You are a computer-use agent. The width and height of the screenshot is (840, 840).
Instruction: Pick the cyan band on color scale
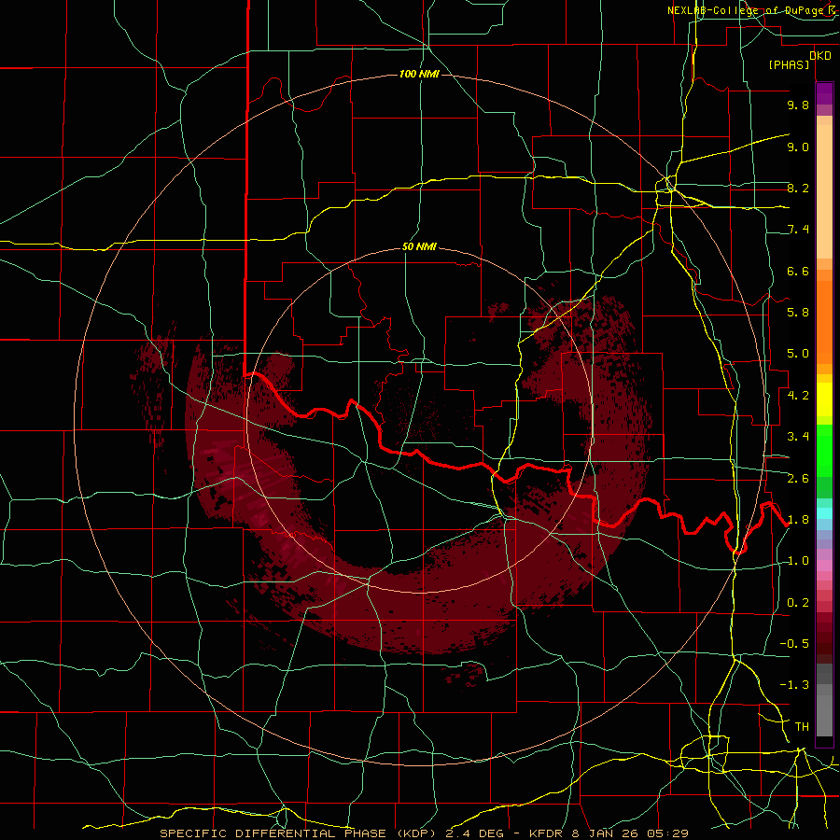point(824,513)
